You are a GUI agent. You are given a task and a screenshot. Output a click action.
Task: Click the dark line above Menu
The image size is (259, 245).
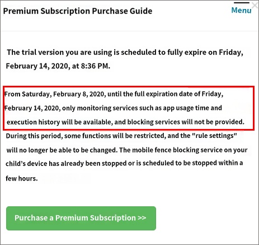click(x=242, y=3)
